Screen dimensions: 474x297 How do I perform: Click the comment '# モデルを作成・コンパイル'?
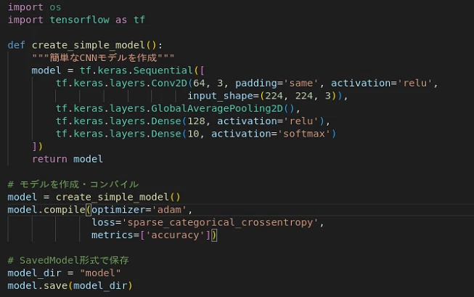(73, 184)
